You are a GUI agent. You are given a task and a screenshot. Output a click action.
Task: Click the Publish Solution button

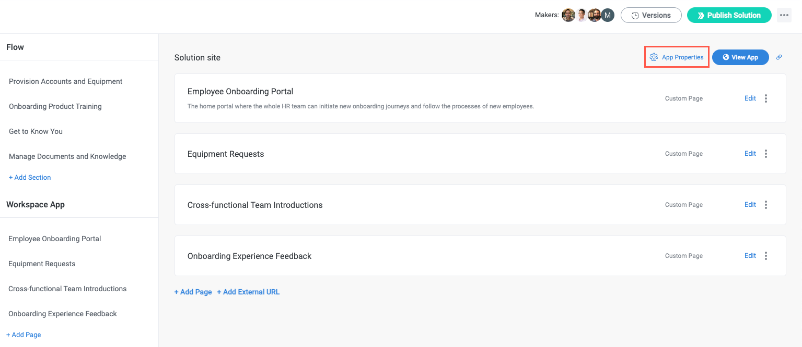(x=729, y=15)
